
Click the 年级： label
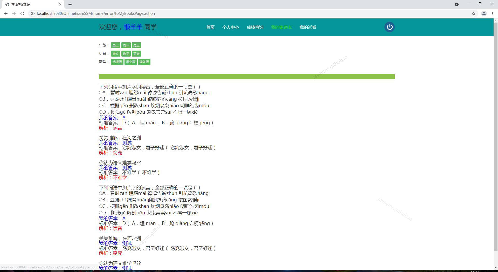[x=104, y=45]
